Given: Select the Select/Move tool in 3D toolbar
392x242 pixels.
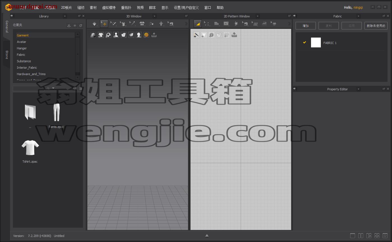Looking at the screenshot, I should tap(104, 24).
